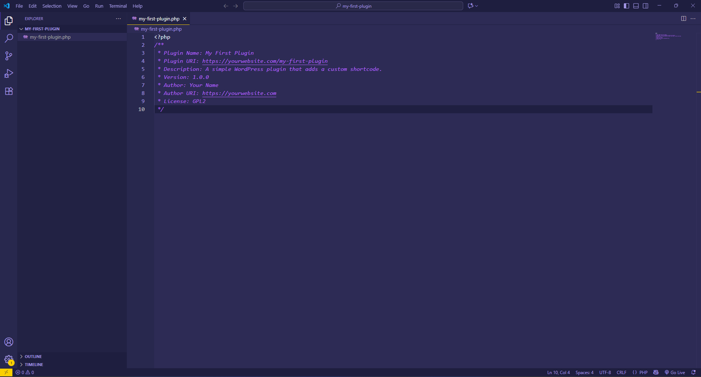Expand the Outline section
This screenshot has width=701, height=377.
point(33,357)
